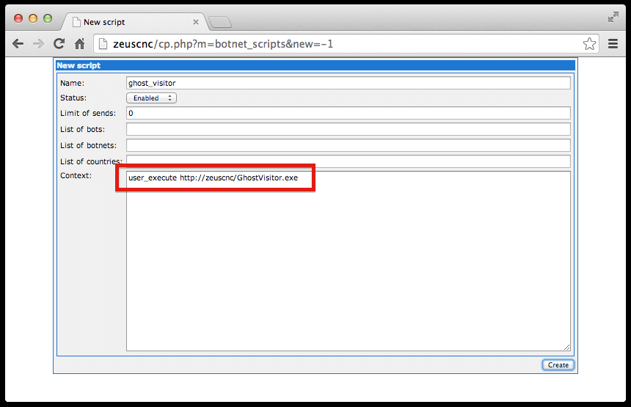Bookmark the page with the star icon
631x407 pixels.
click(x=589, y=44)
